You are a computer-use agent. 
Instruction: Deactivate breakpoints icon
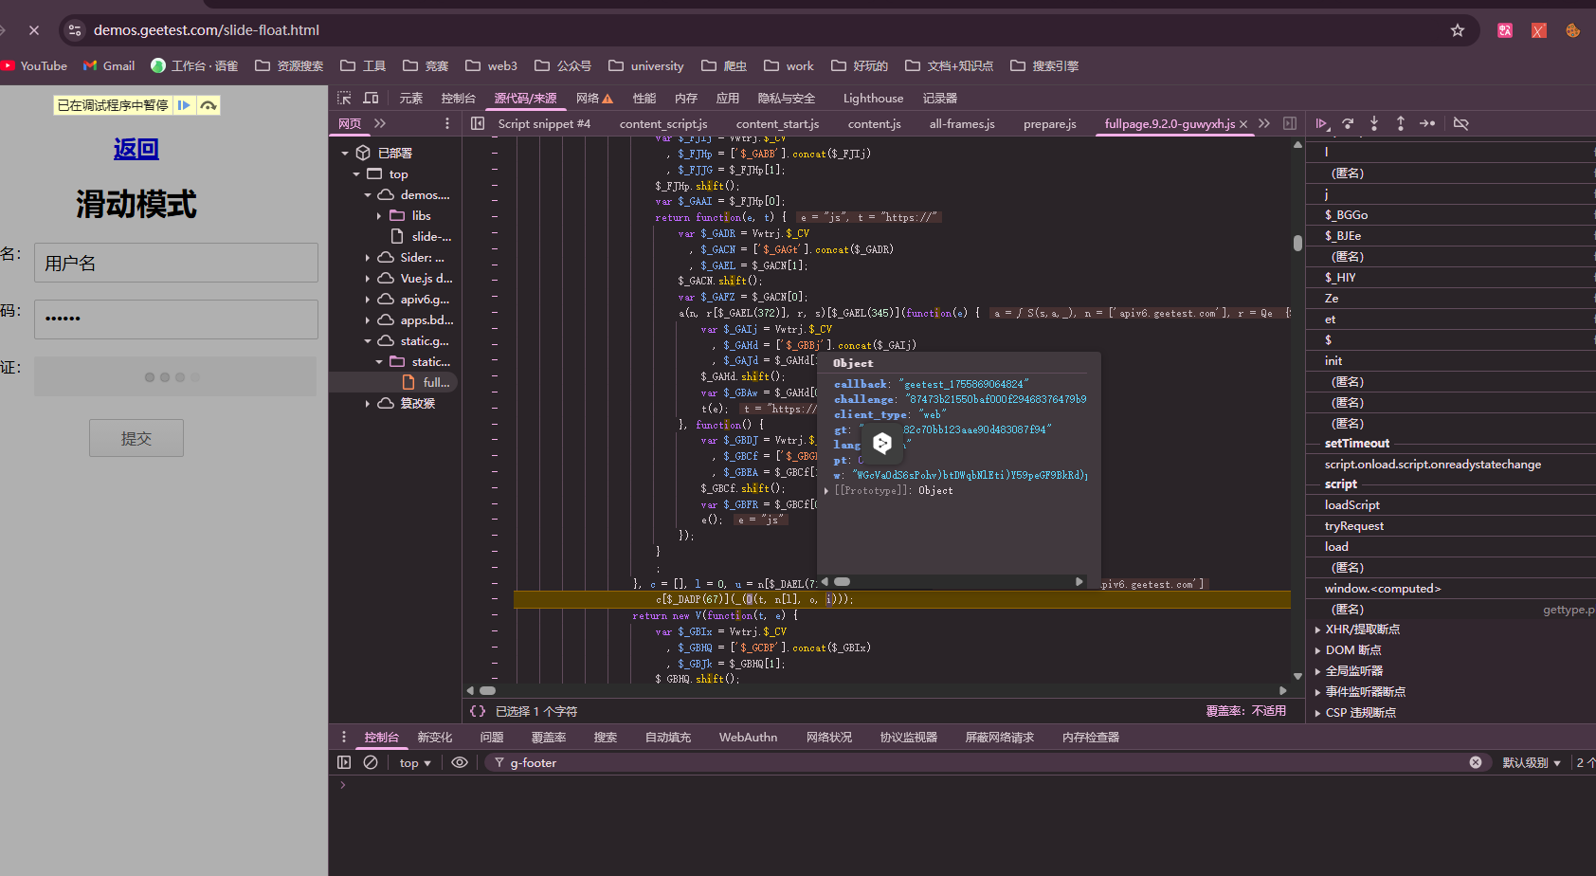point(1461,123)
